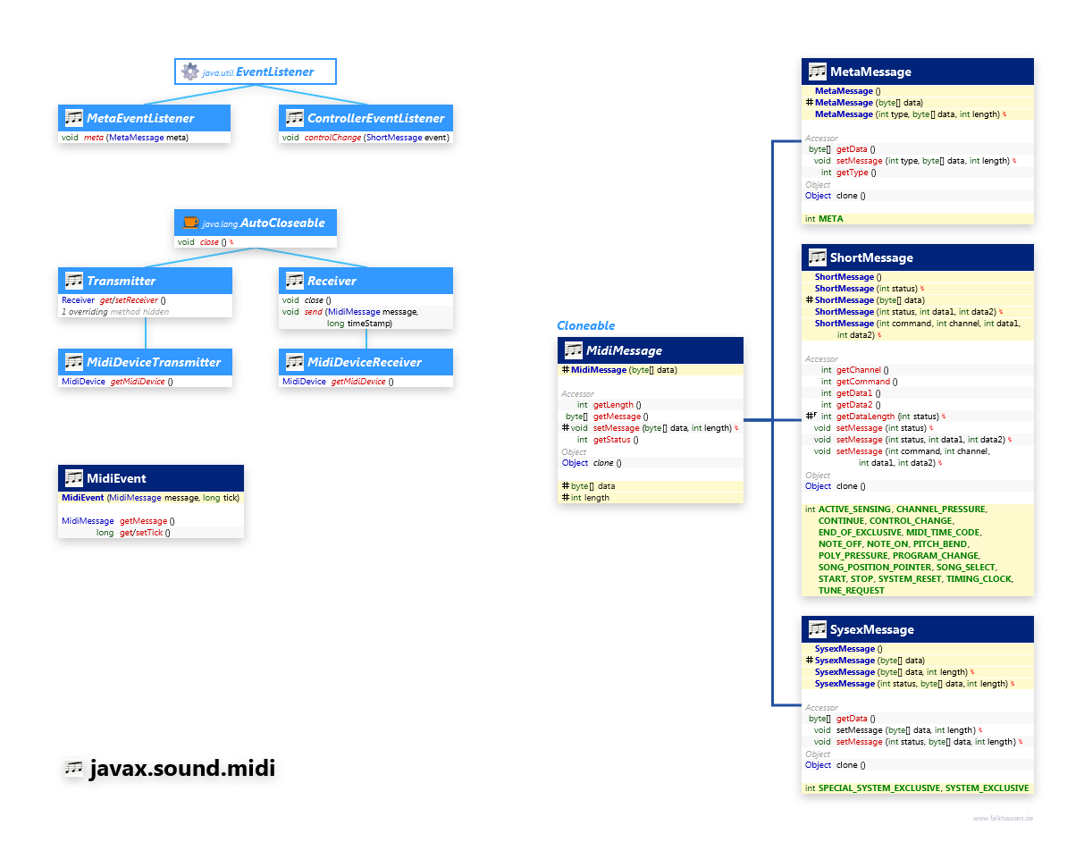The width and height of the screenshot is (1084, 859).
Task: Click clone () in the SysexMessage box
Action: pyautogui.click(x=850, y=765)
